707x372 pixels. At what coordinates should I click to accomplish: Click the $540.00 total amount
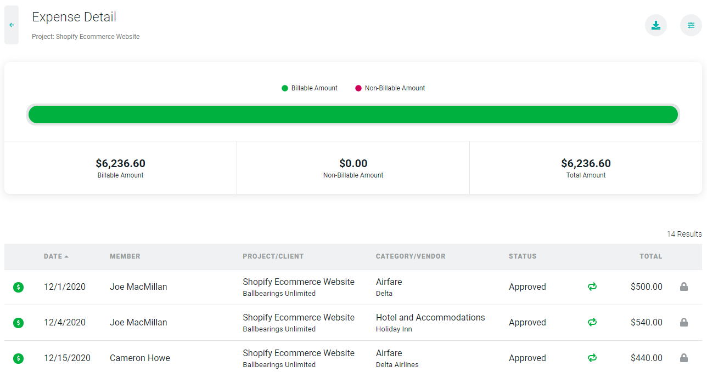[x=647, y=323]
